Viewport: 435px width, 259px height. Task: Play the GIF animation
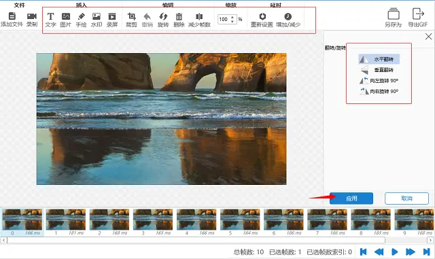pyautogui.click(x=394, y=252)
